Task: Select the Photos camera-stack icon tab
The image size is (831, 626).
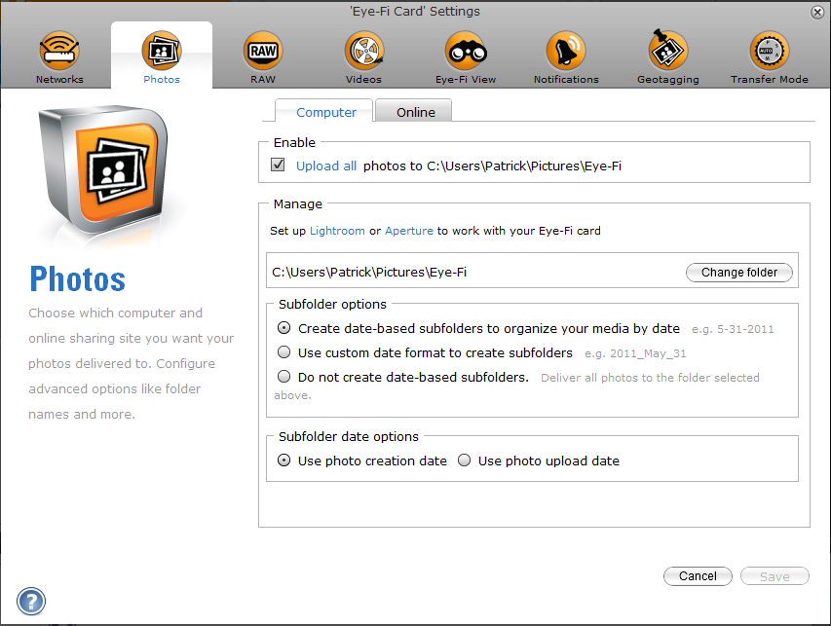Action: (162, 52)
